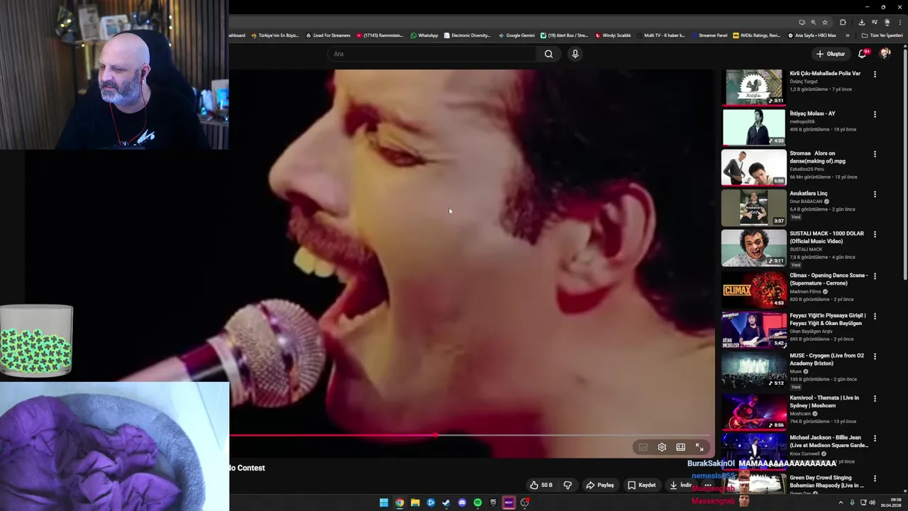Open Tüm Yer İşaretleri folder
This screenshot has width=908, height=511.
[x=882, y=35]
